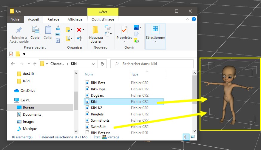This screenshot has width=261, height=150.
Task: Expand the Easy access dropdown arrow
Action: [111, 34]
